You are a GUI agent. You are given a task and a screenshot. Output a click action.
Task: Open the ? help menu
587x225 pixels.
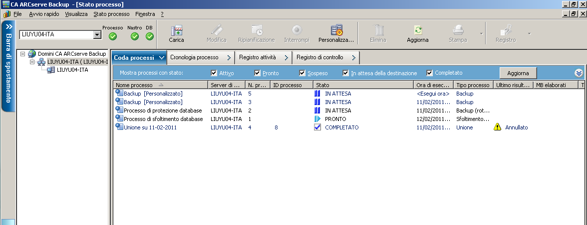(x=163, y=14)
